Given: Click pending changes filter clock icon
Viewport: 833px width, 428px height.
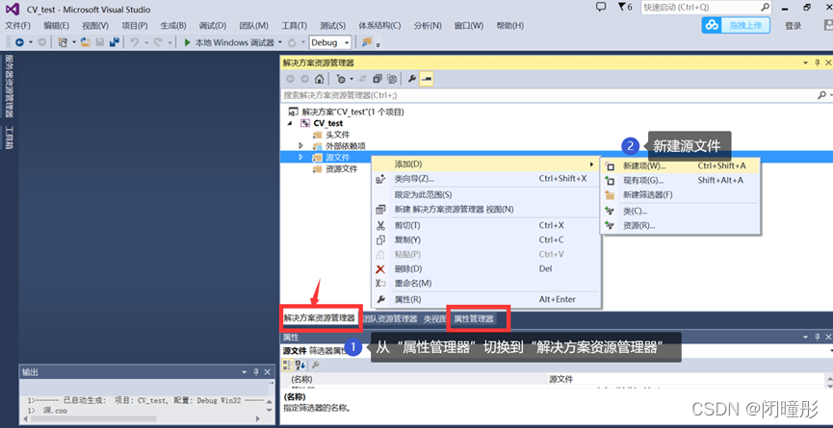Looking at the screenshot, I should (341, 79).
